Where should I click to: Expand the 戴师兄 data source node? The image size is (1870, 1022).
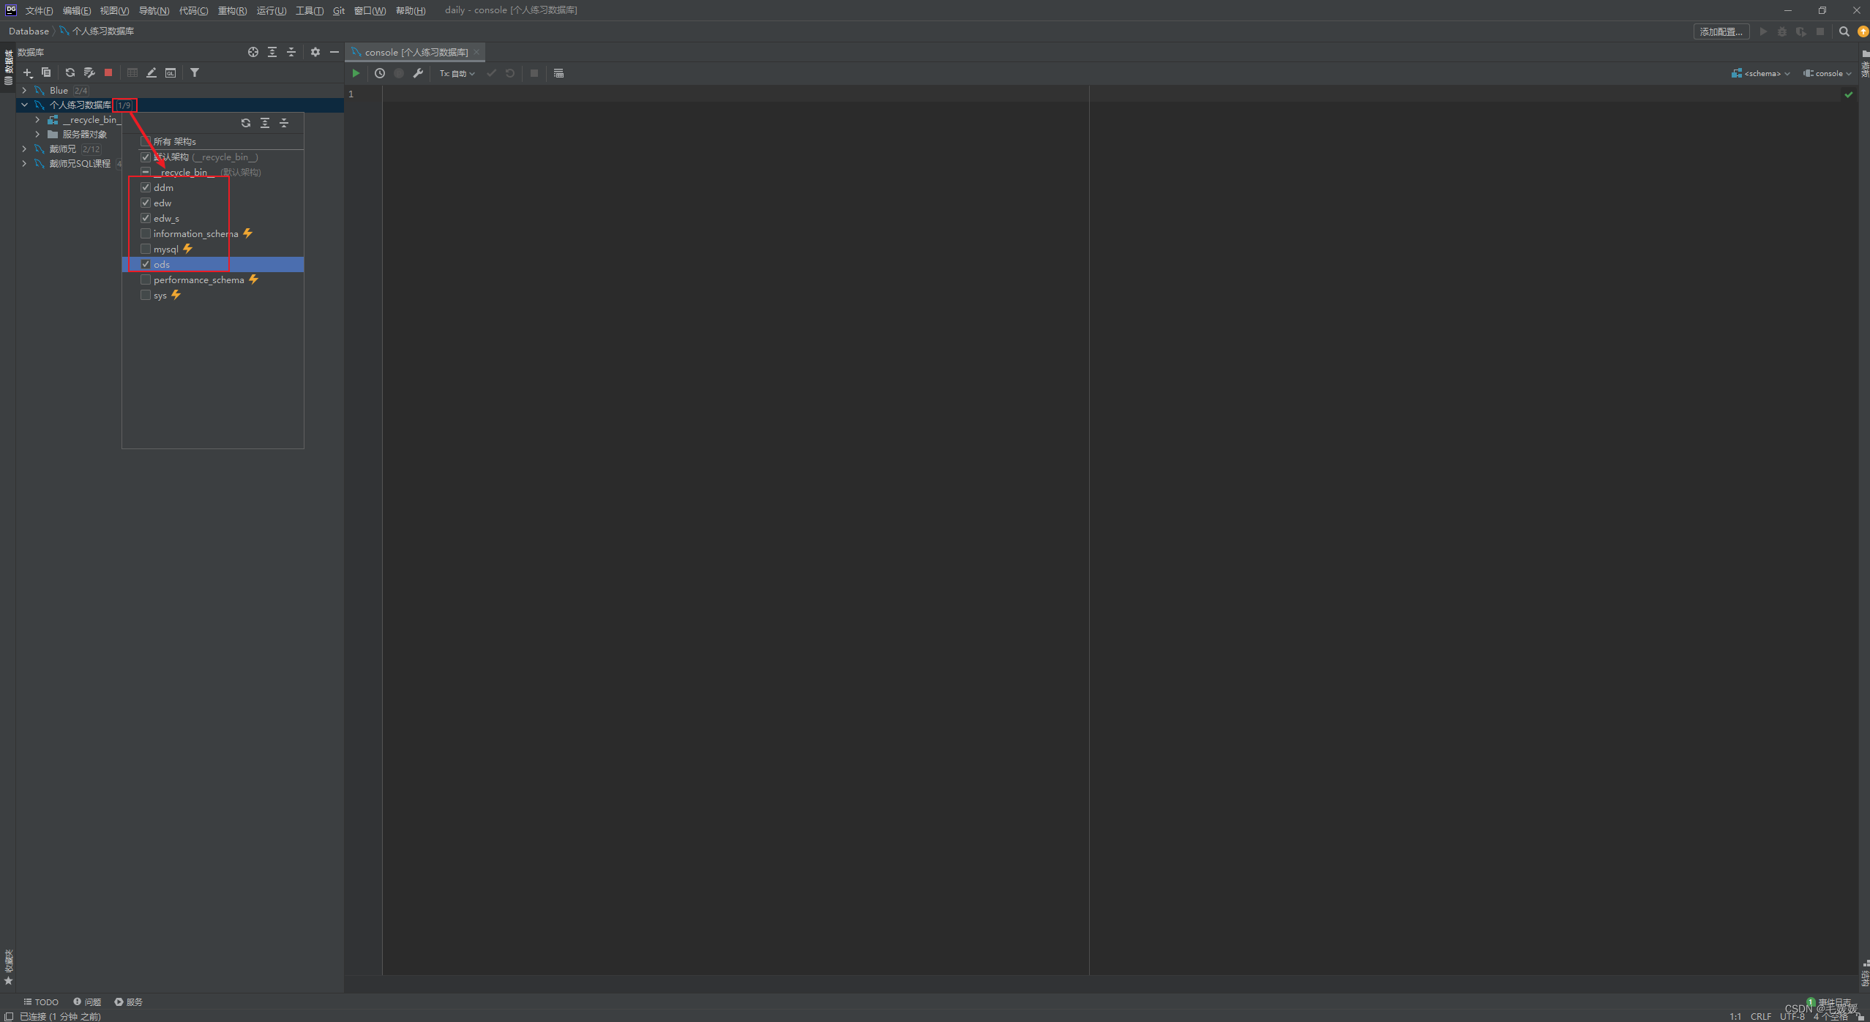[x=24, y=149]
